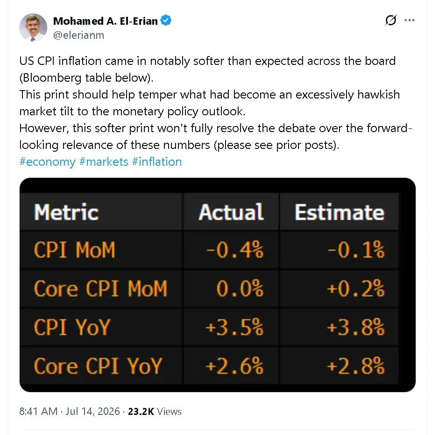The height and width of the screenshot is (435, 439).
Task: Click the tweet text about hawkish tilt
Action: coord(209,103)
